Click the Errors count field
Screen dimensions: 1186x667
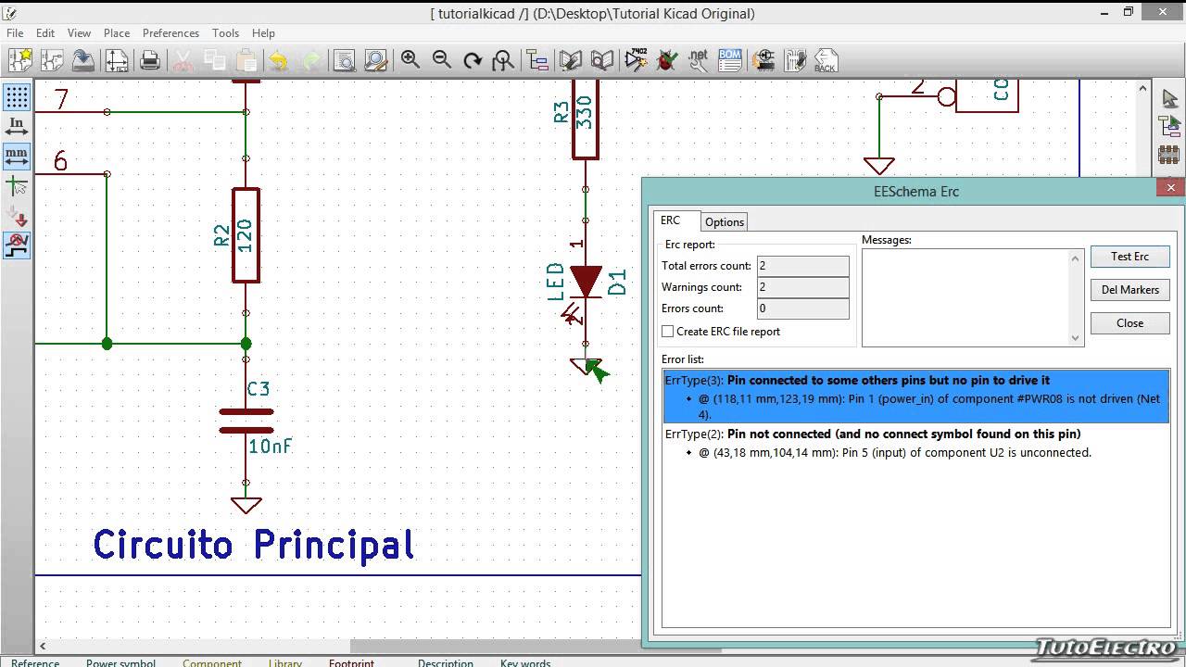(x=802, y=308)
